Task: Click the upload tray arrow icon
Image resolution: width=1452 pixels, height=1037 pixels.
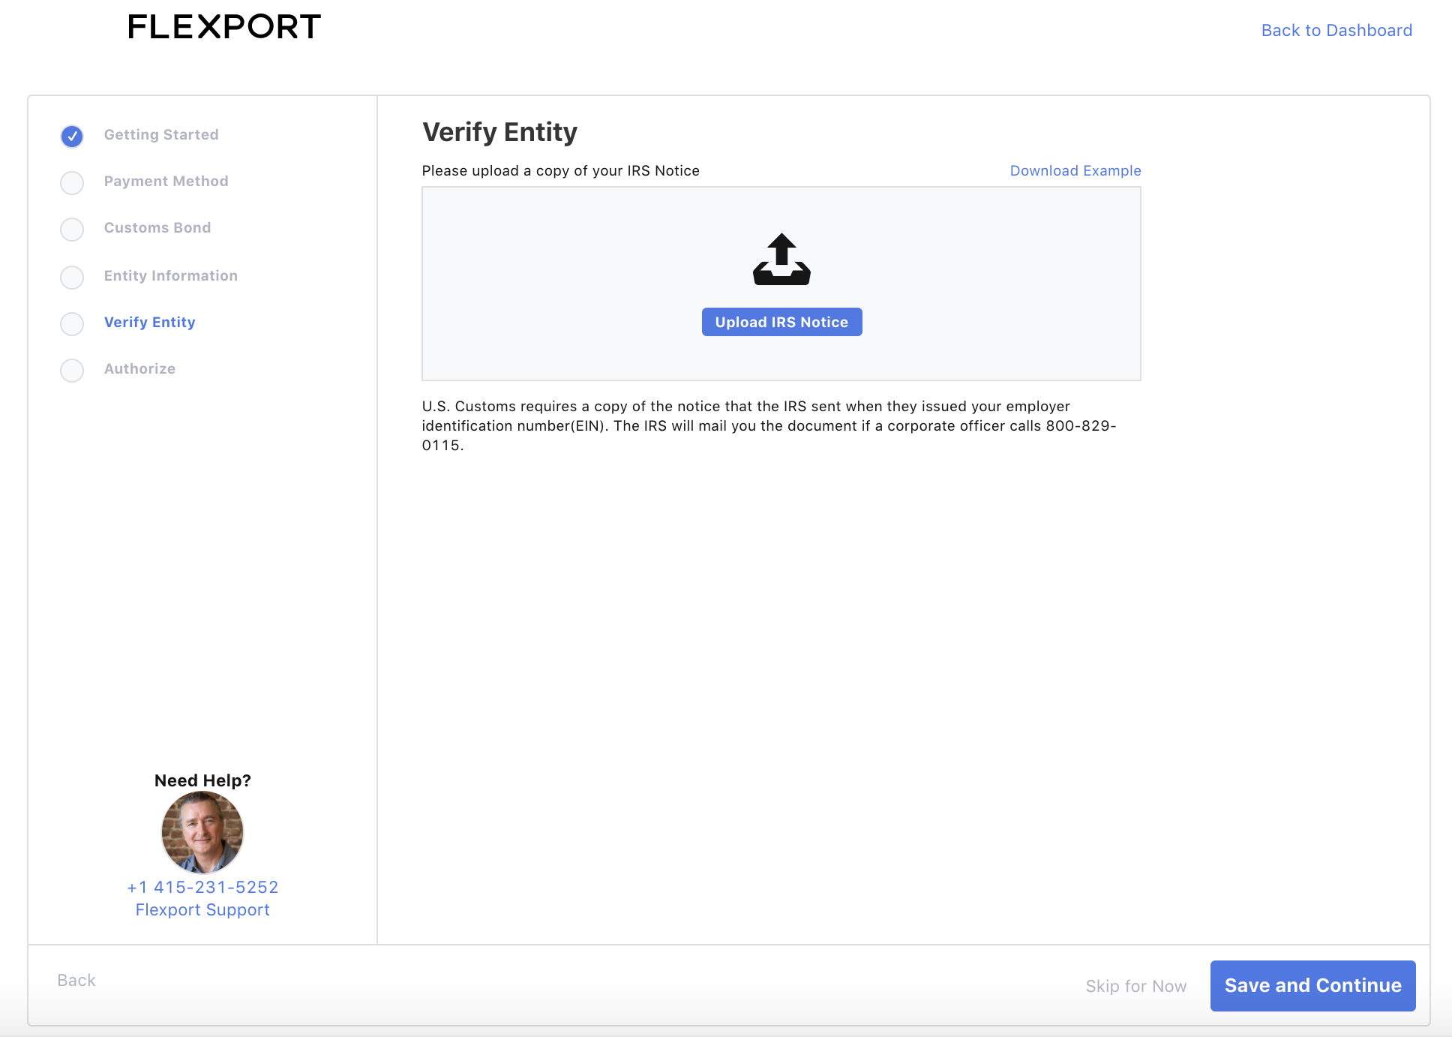Action: (x=781, y=260)
